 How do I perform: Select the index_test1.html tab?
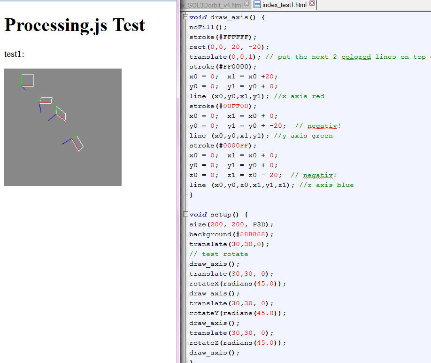pyautogui.click(x=284, y=5)
